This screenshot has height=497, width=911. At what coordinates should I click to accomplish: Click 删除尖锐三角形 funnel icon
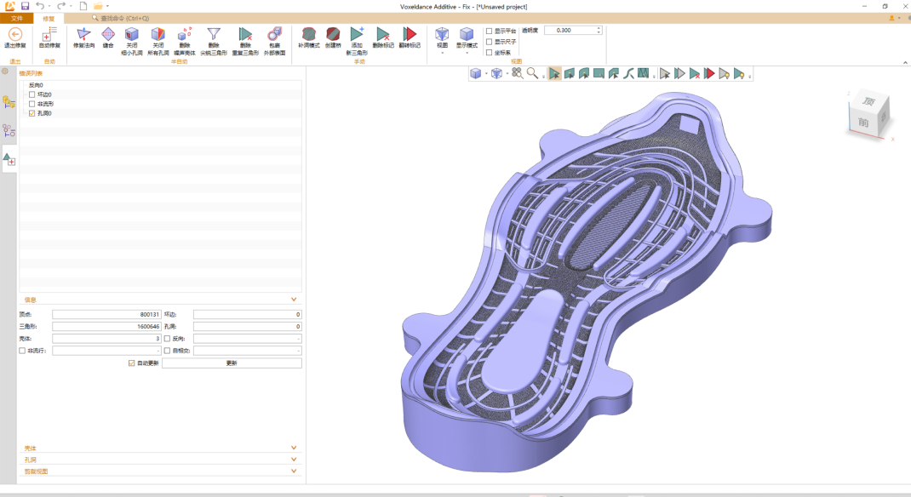point(214,34)
